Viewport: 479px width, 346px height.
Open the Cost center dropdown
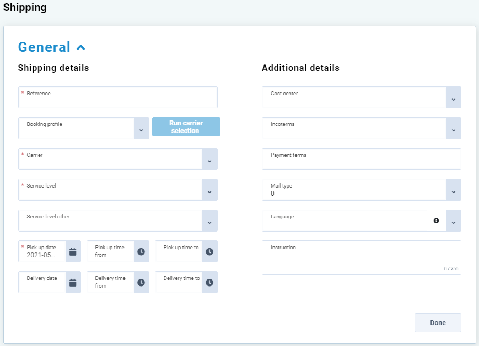pos(453,98)
